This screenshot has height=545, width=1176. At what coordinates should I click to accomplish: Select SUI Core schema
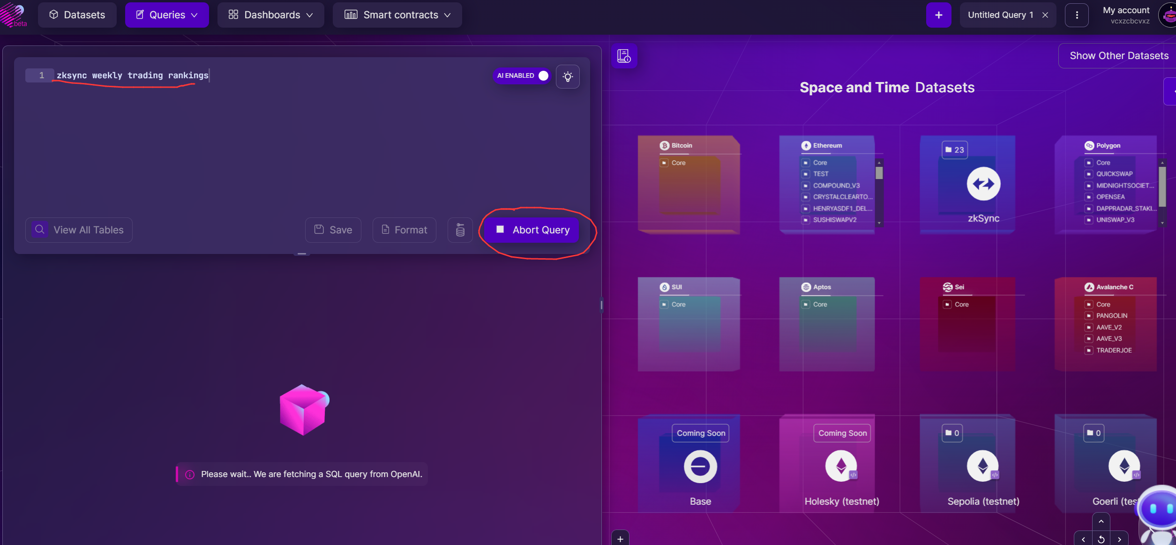click(674, 304)
